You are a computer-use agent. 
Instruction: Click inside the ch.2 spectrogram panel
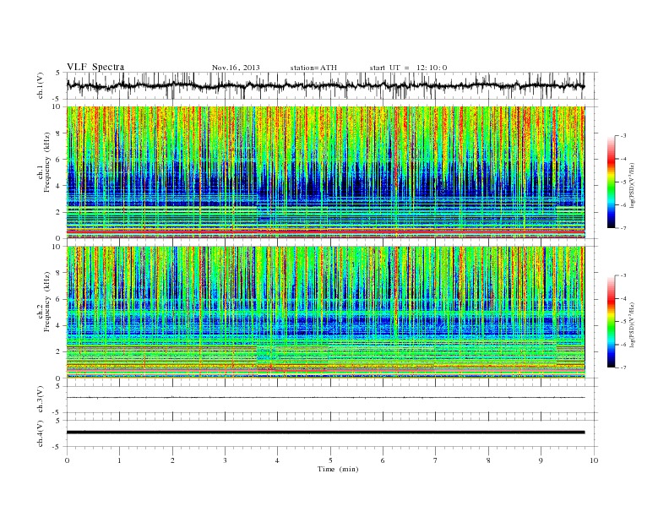325,312
